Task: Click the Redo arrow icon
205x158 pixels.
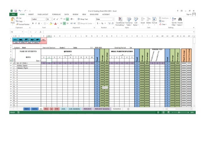Action: (25, 11)
